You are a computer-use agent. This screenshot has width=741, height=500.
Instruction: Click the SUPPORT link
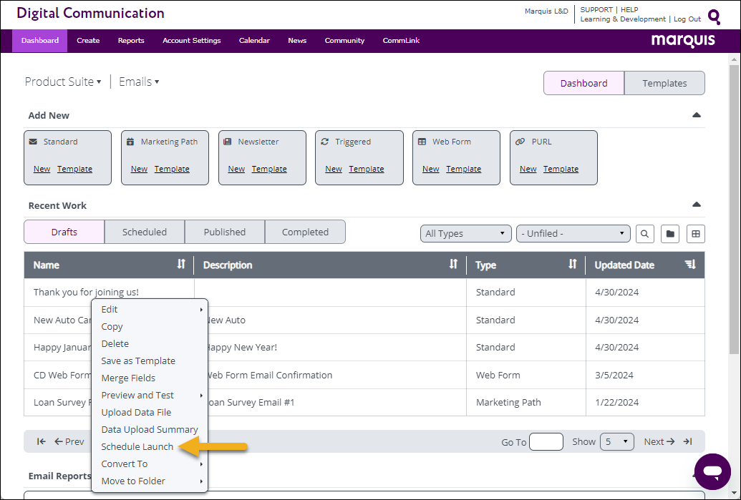596,9
